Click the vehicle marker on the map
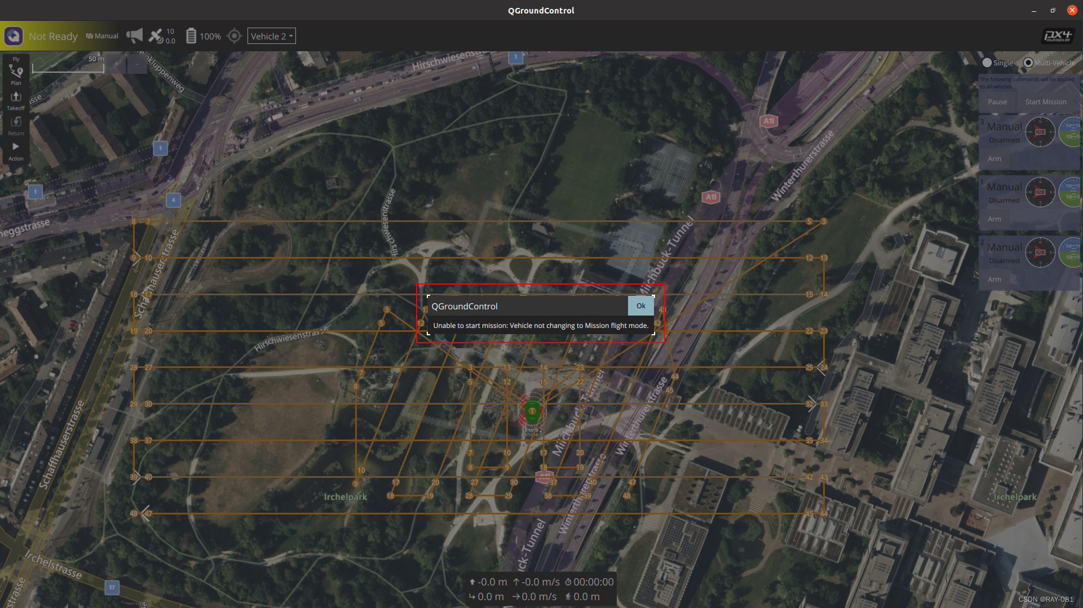Screen dimensions: 1083x608 tap(532, 411)
